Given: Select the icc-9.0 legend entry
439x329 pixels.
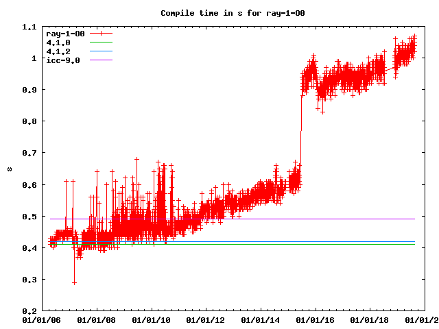Looking at the screenshot, I should [x=63, y=60].
